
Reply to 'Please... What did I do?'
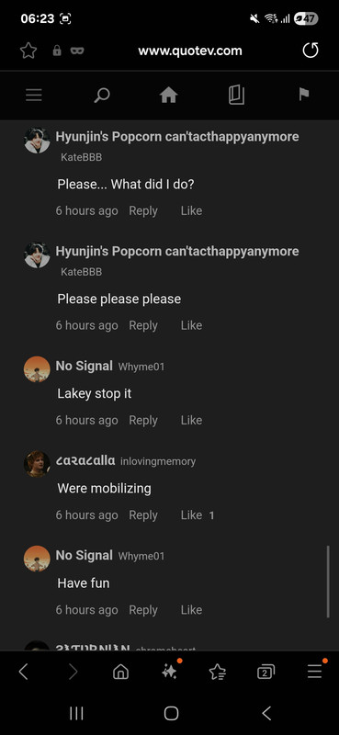pyautogui.click(x=143, y=211)
